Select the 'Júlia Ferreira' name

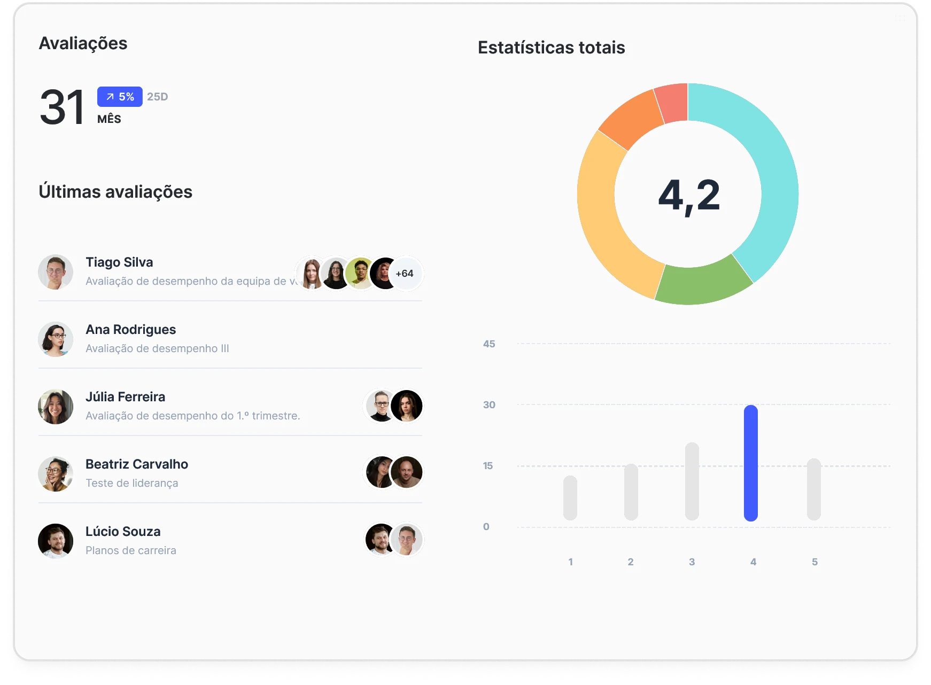[126, 397]
